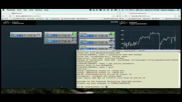Viewport: 182px width, 102px height.
Task: Click the address bar showing 23.21.169.95
Action: [63, 16]
